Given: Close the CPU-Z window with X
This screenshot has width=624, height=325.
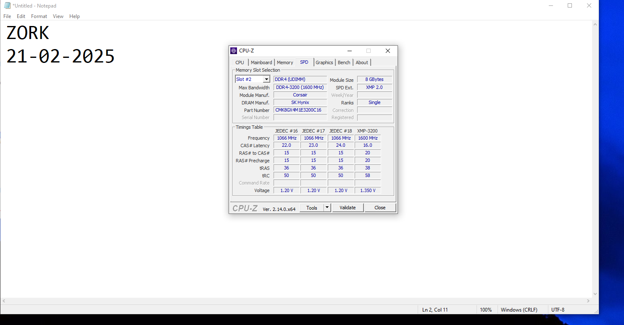Looking at the screenshot, I should 388,51.
